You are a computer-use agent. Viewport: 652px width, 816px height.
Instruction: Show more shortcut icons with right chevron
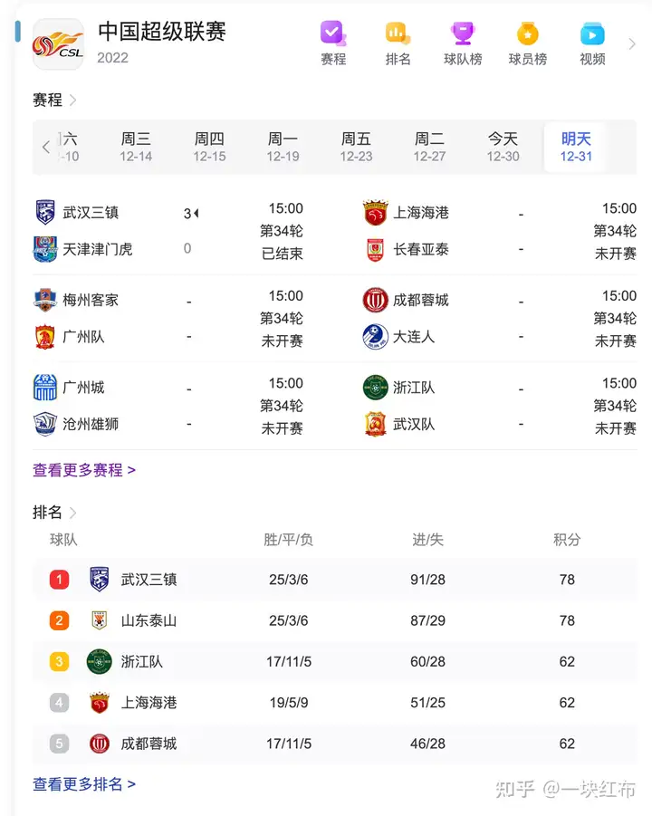point(632,44)
